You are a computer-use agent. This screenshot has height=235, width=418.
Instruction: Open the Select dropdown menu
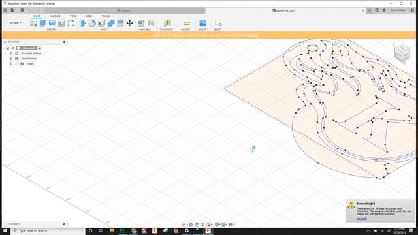coord(218,29)
